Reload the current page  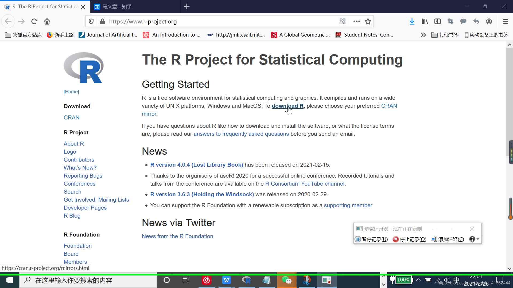click(34, 21)
